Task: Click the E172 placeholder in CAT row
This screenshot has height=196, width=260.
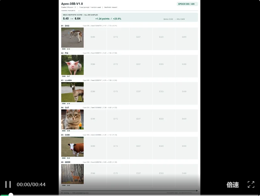Action: pos(118,120)
